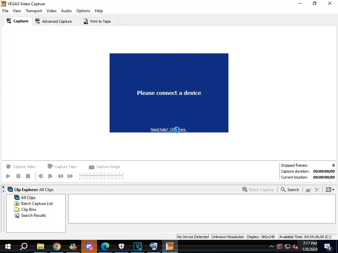Click the 'Unknown Resolution' status field

228,237
